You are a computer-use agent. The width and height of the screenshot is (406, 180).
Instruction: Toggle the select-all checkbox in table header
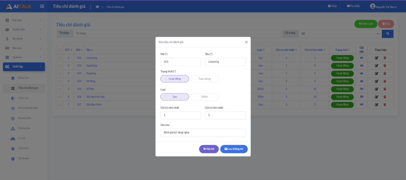59,50
